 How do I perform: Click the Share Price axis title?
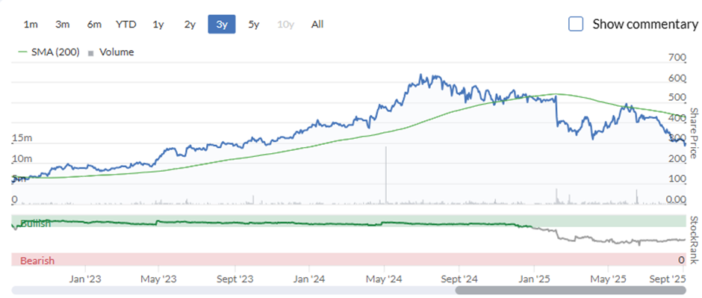point(693,133)
